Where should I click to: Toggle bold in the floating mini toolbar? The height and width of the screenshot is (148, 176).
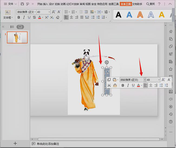[123, 86]
